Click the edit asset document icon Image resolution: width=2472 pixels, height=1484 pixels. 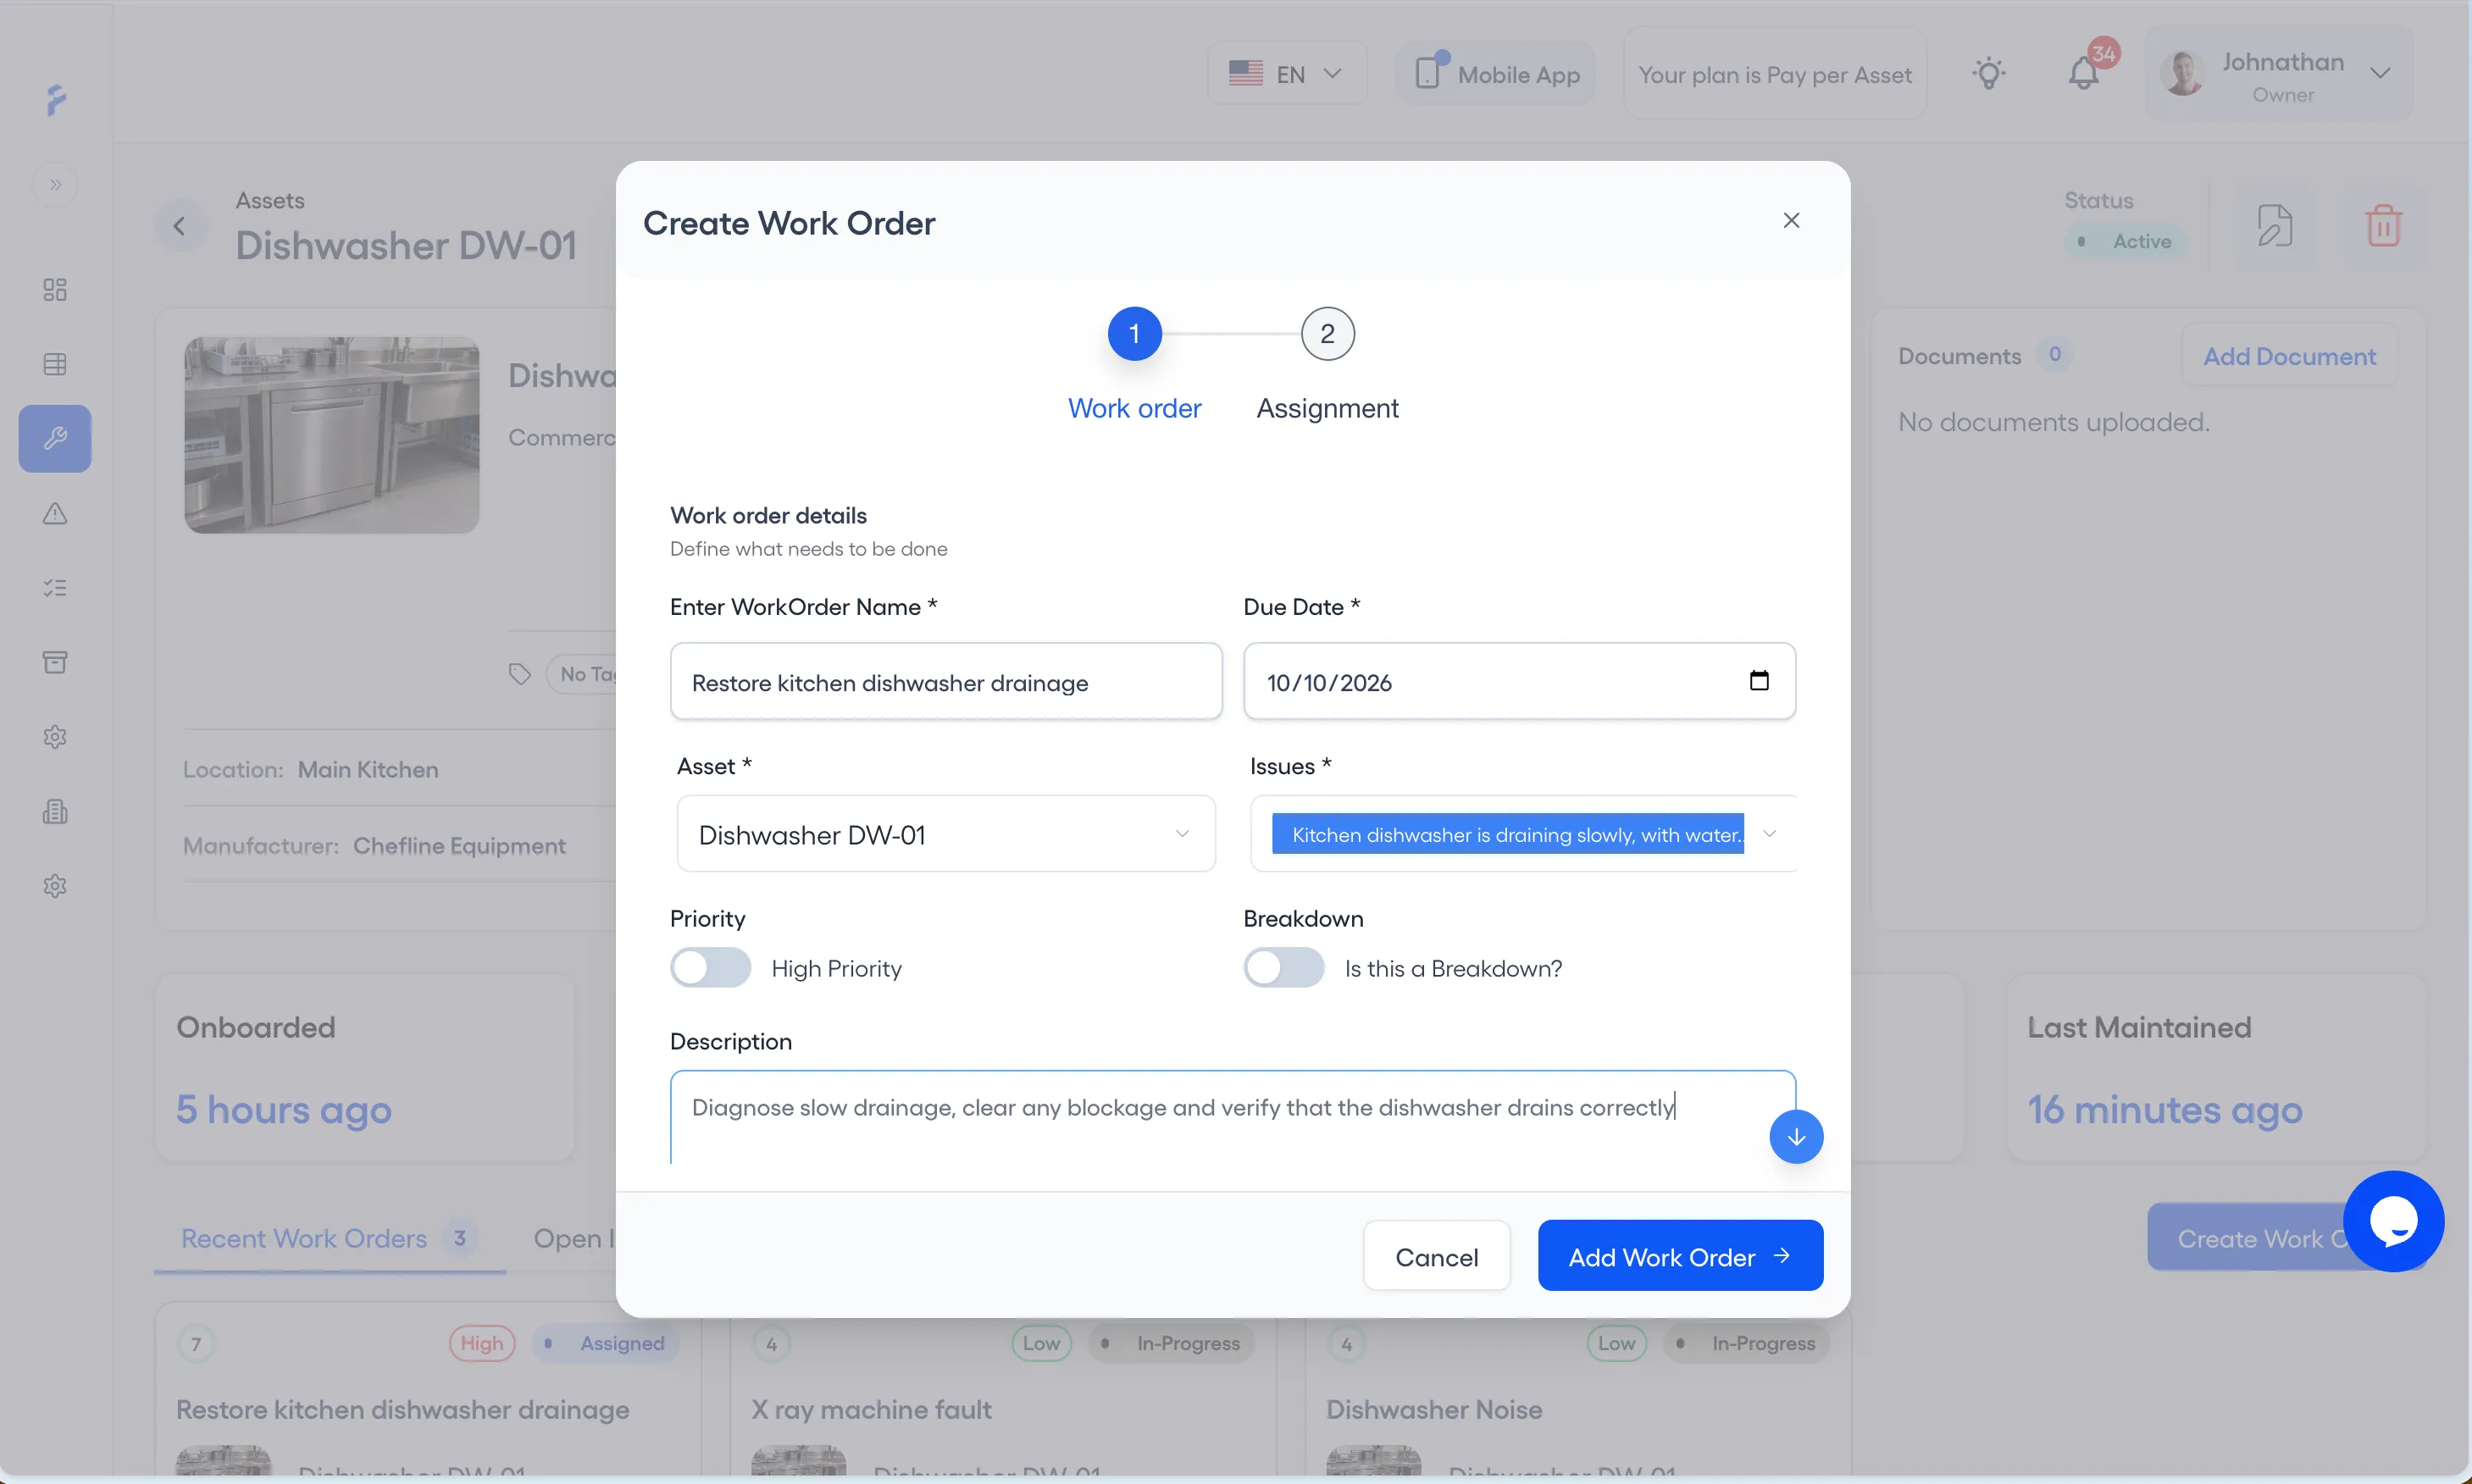pos(2275,226)
